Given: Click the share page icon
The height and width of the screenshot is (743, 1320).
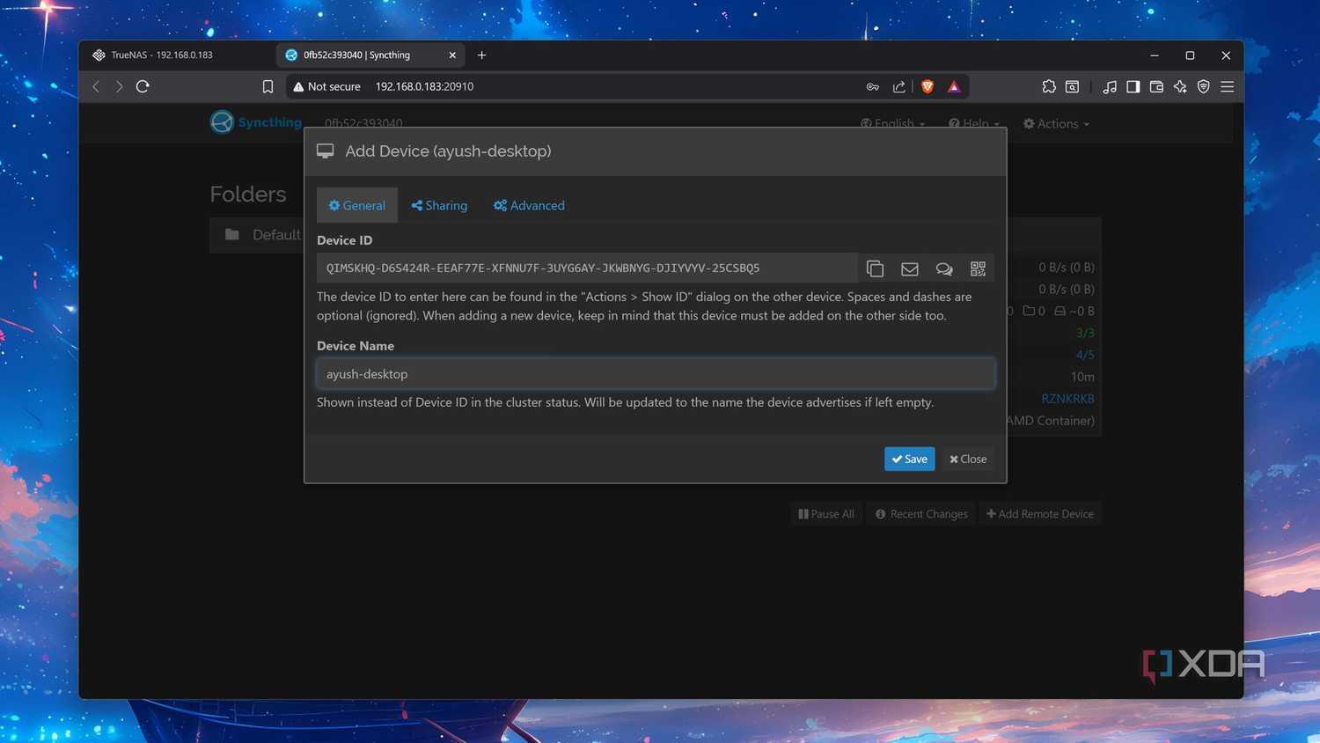Looking at the screenshot, I should click(898, 86).
